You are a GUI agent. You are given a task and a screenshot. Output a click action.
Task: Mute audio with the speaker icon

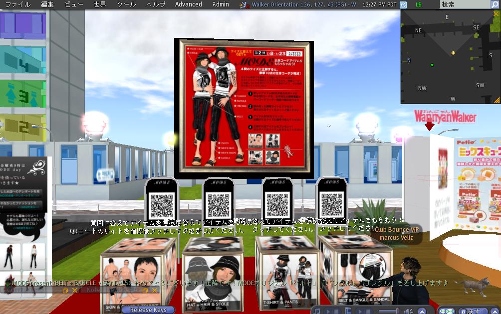click(x=408, y=311)
